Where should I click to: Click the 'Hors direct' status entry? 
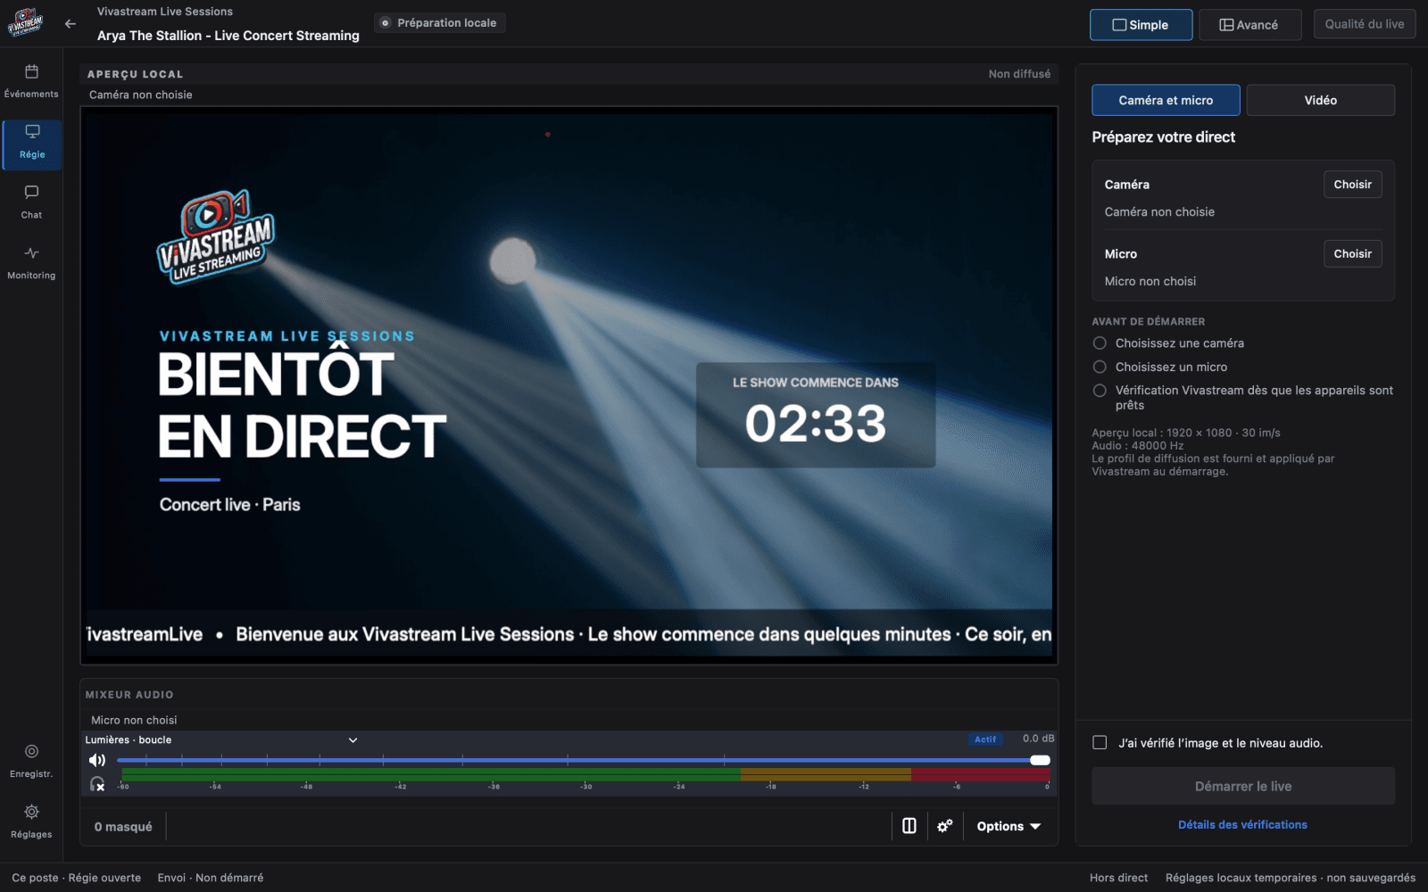click(1118, 878)
